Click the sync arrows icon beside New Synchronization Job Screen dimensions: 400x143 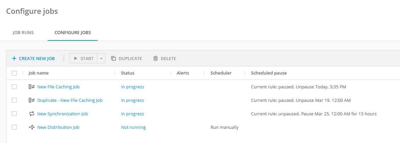(x=32, y=114)
